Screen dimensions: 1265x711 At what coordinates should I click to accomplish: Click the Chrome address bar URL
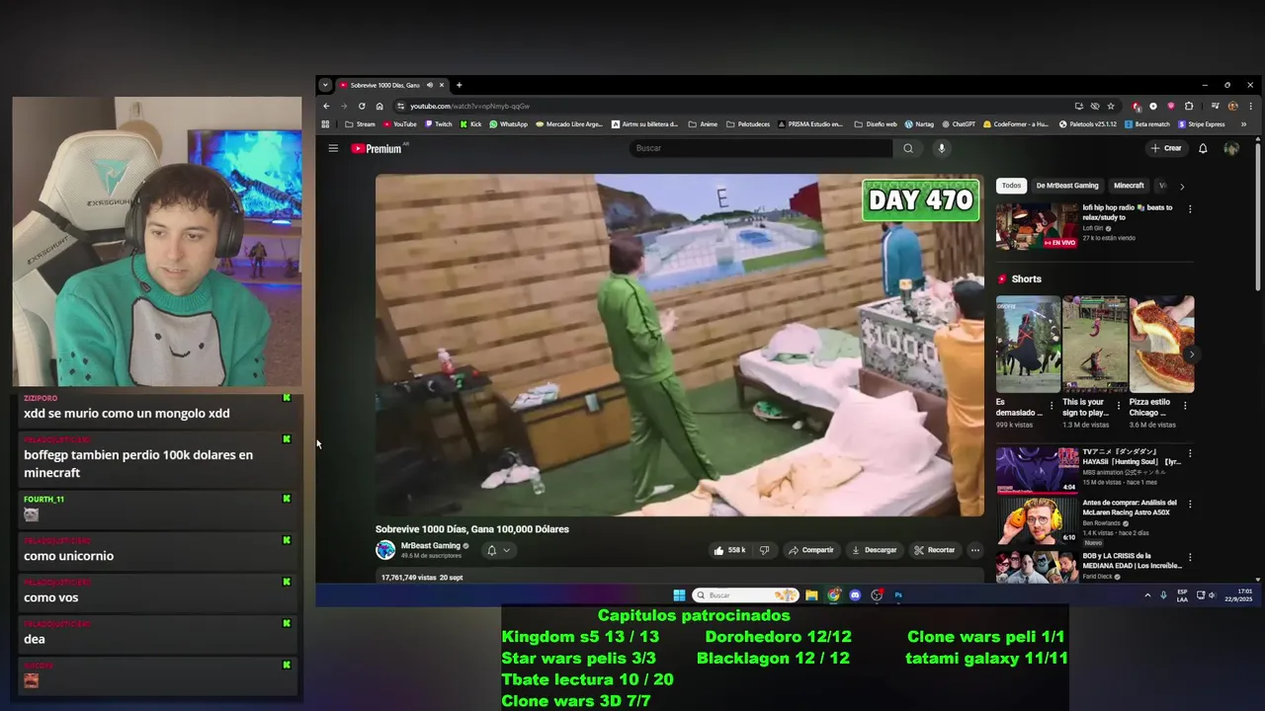pos(470,106)
